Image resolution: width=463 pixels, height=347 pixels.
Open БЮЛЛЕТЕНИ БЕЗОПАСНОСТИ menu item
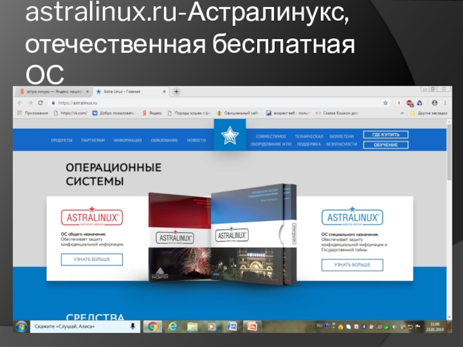tap(341, 141)
